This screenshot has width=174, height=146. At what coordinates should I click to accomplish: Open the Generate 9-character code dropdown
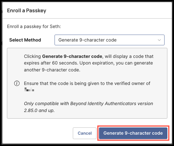109,40
